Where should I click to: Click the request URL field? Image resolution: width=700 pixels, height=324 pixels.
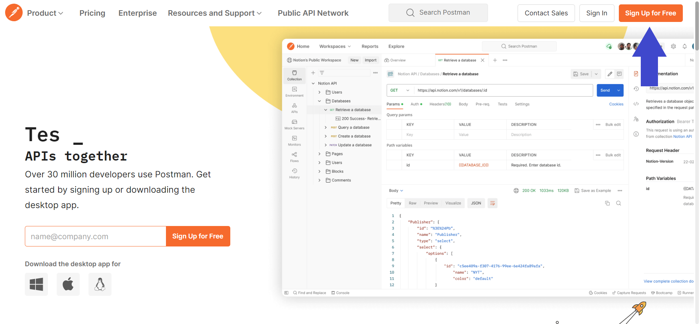[x=503, y=90]
